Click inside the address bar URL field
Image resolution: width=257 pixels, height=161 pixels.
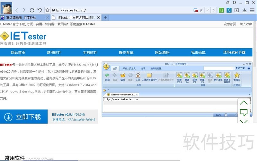point(121,10)
